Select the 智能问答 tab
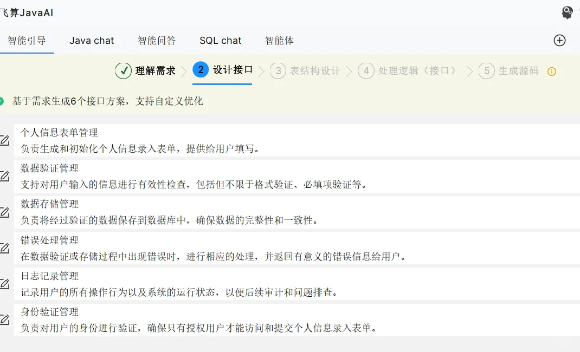The image size is (580, 352). [157, 40]
